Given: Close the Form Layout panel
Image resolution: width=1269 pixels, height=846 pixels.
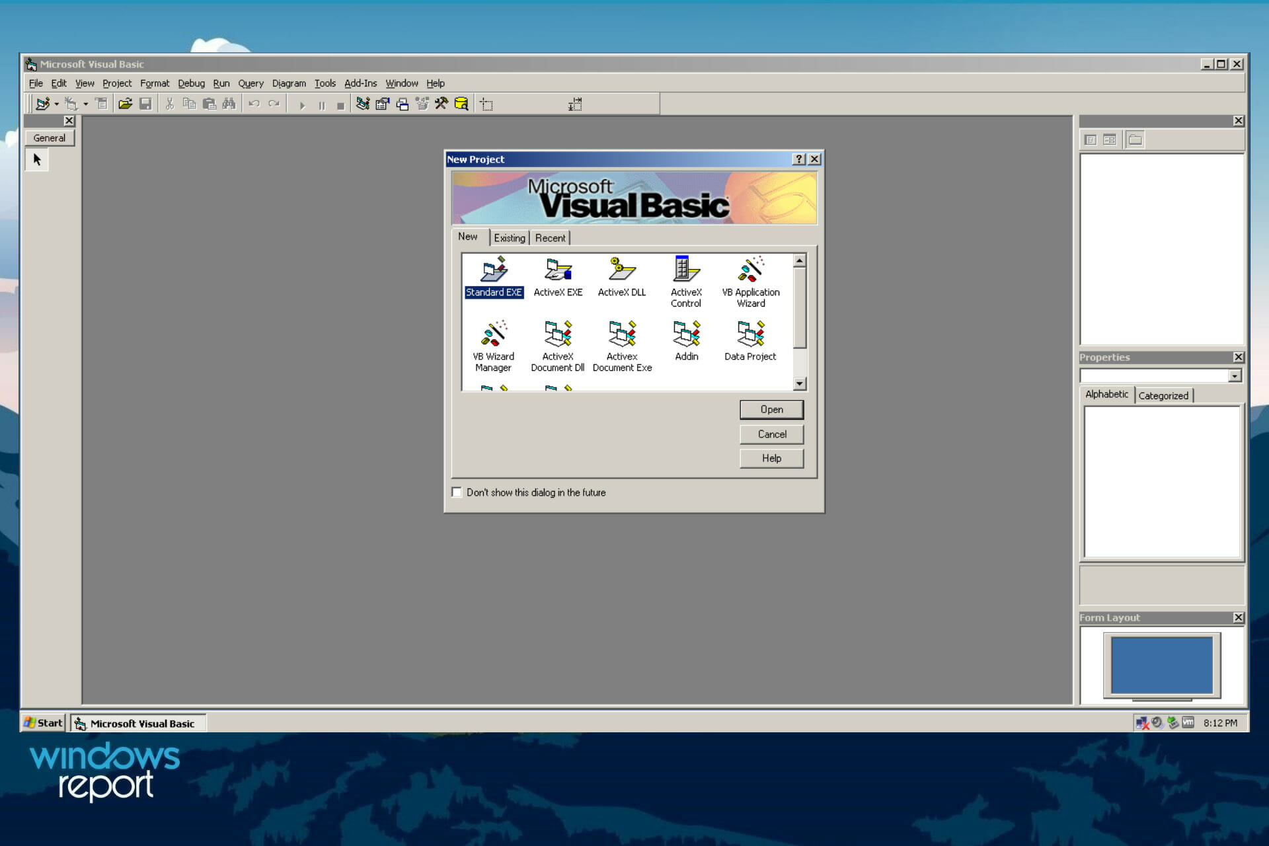Looking at the screenshot, I should (x=1239, y=617).
